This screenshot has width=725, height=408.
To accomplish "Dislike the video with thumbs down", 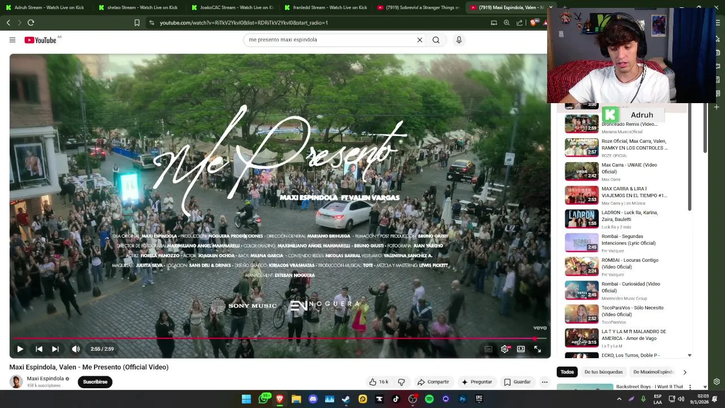I will click(402, 382).
